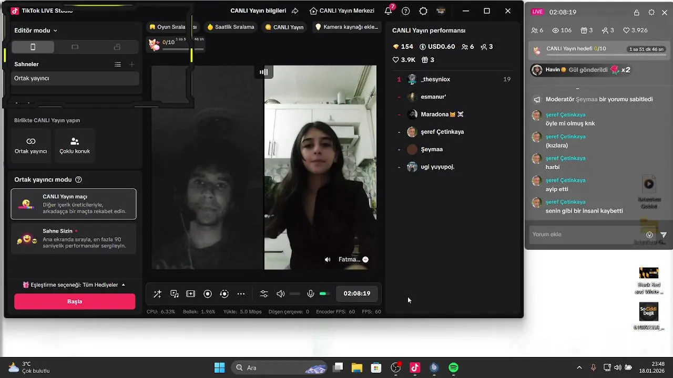Screen dimensions: 673x378
Task: Select the dual-screen unlock layout mode
Action: pos(117,47)
